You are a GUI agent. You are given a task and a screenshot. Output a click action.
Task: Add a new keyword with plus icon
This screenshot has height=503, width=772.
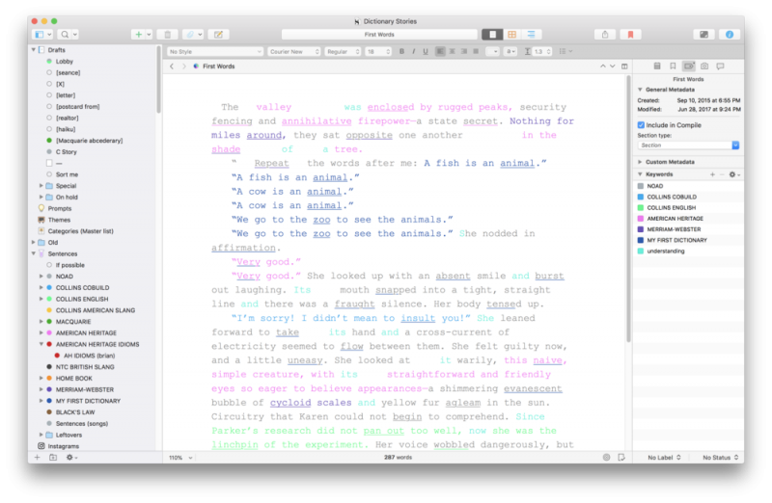pyautogui.click(x=712, y=174)
